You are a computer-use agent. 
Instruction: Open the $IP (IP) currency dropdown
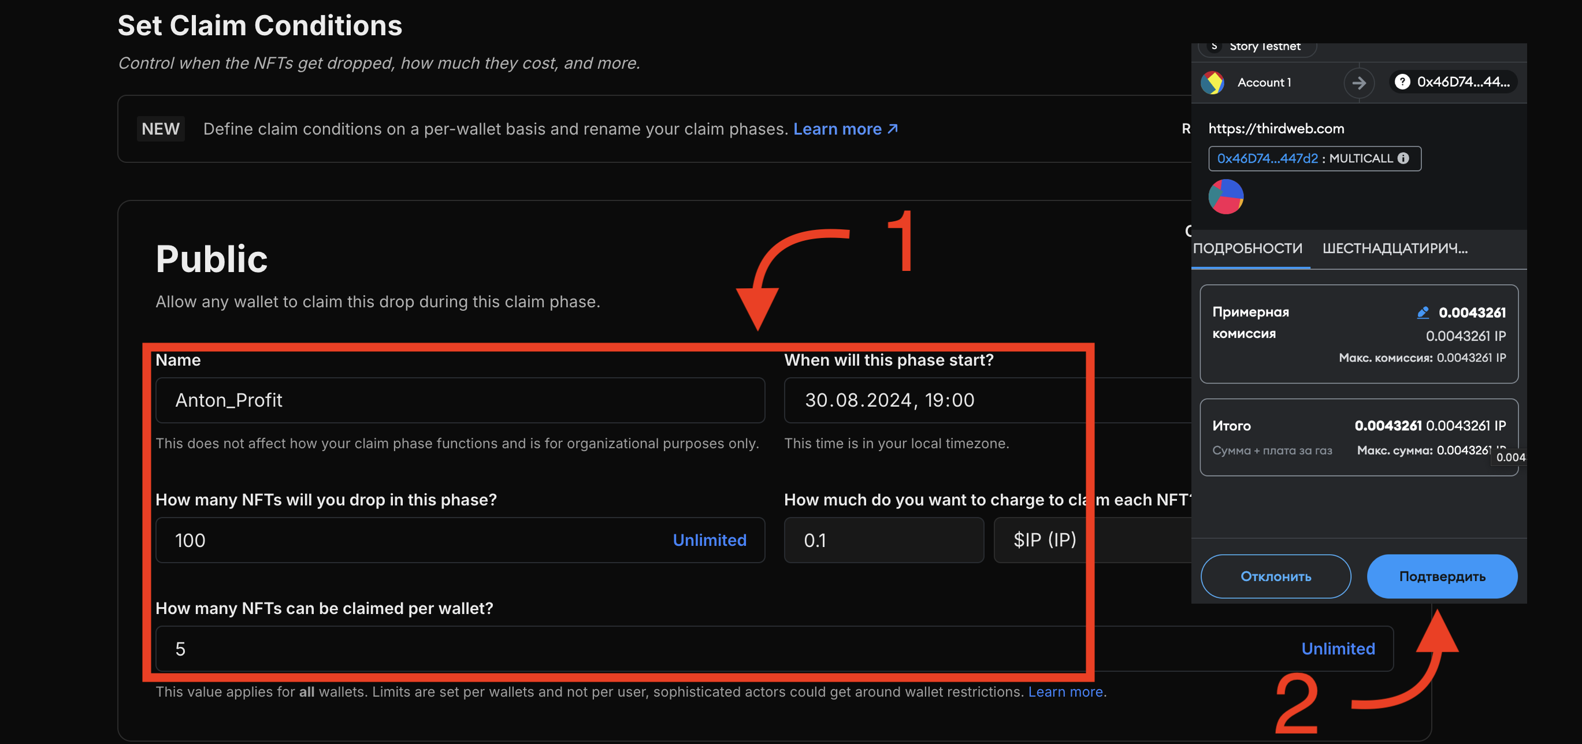(x=1093, y=540)
